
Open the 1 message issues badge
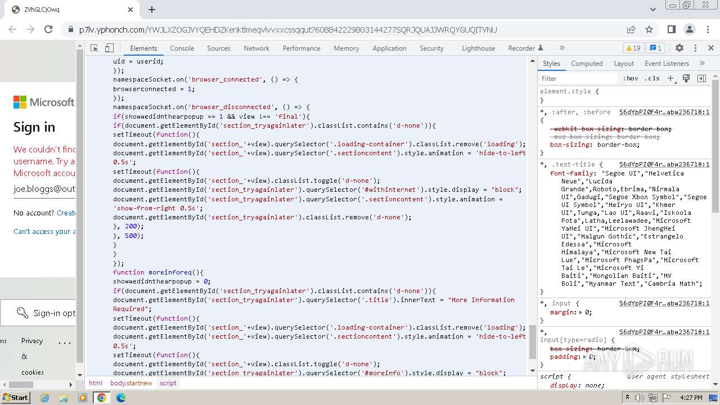[x=655, y=48]
